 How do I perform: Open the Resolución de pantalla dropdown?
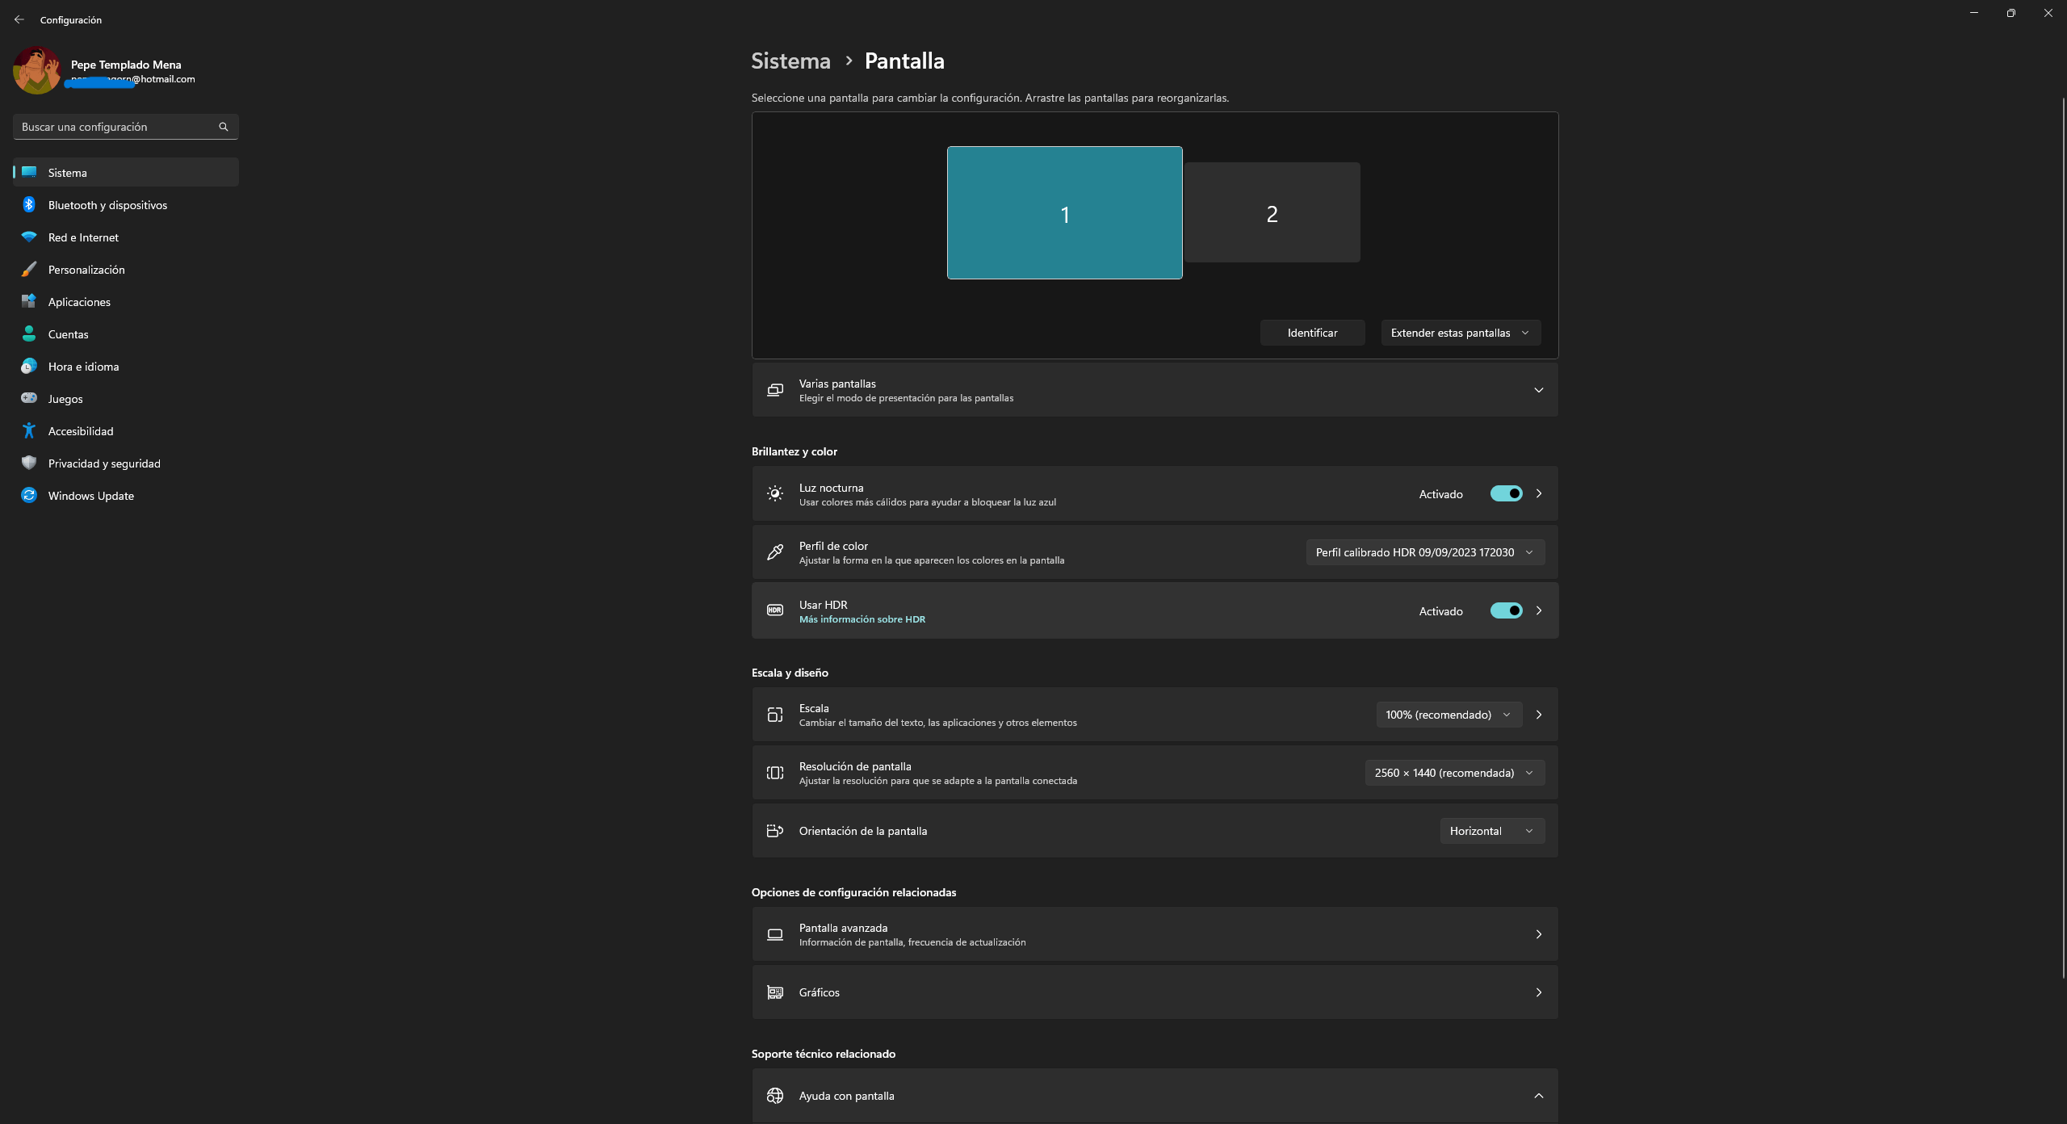click(x=1454, y=773)
